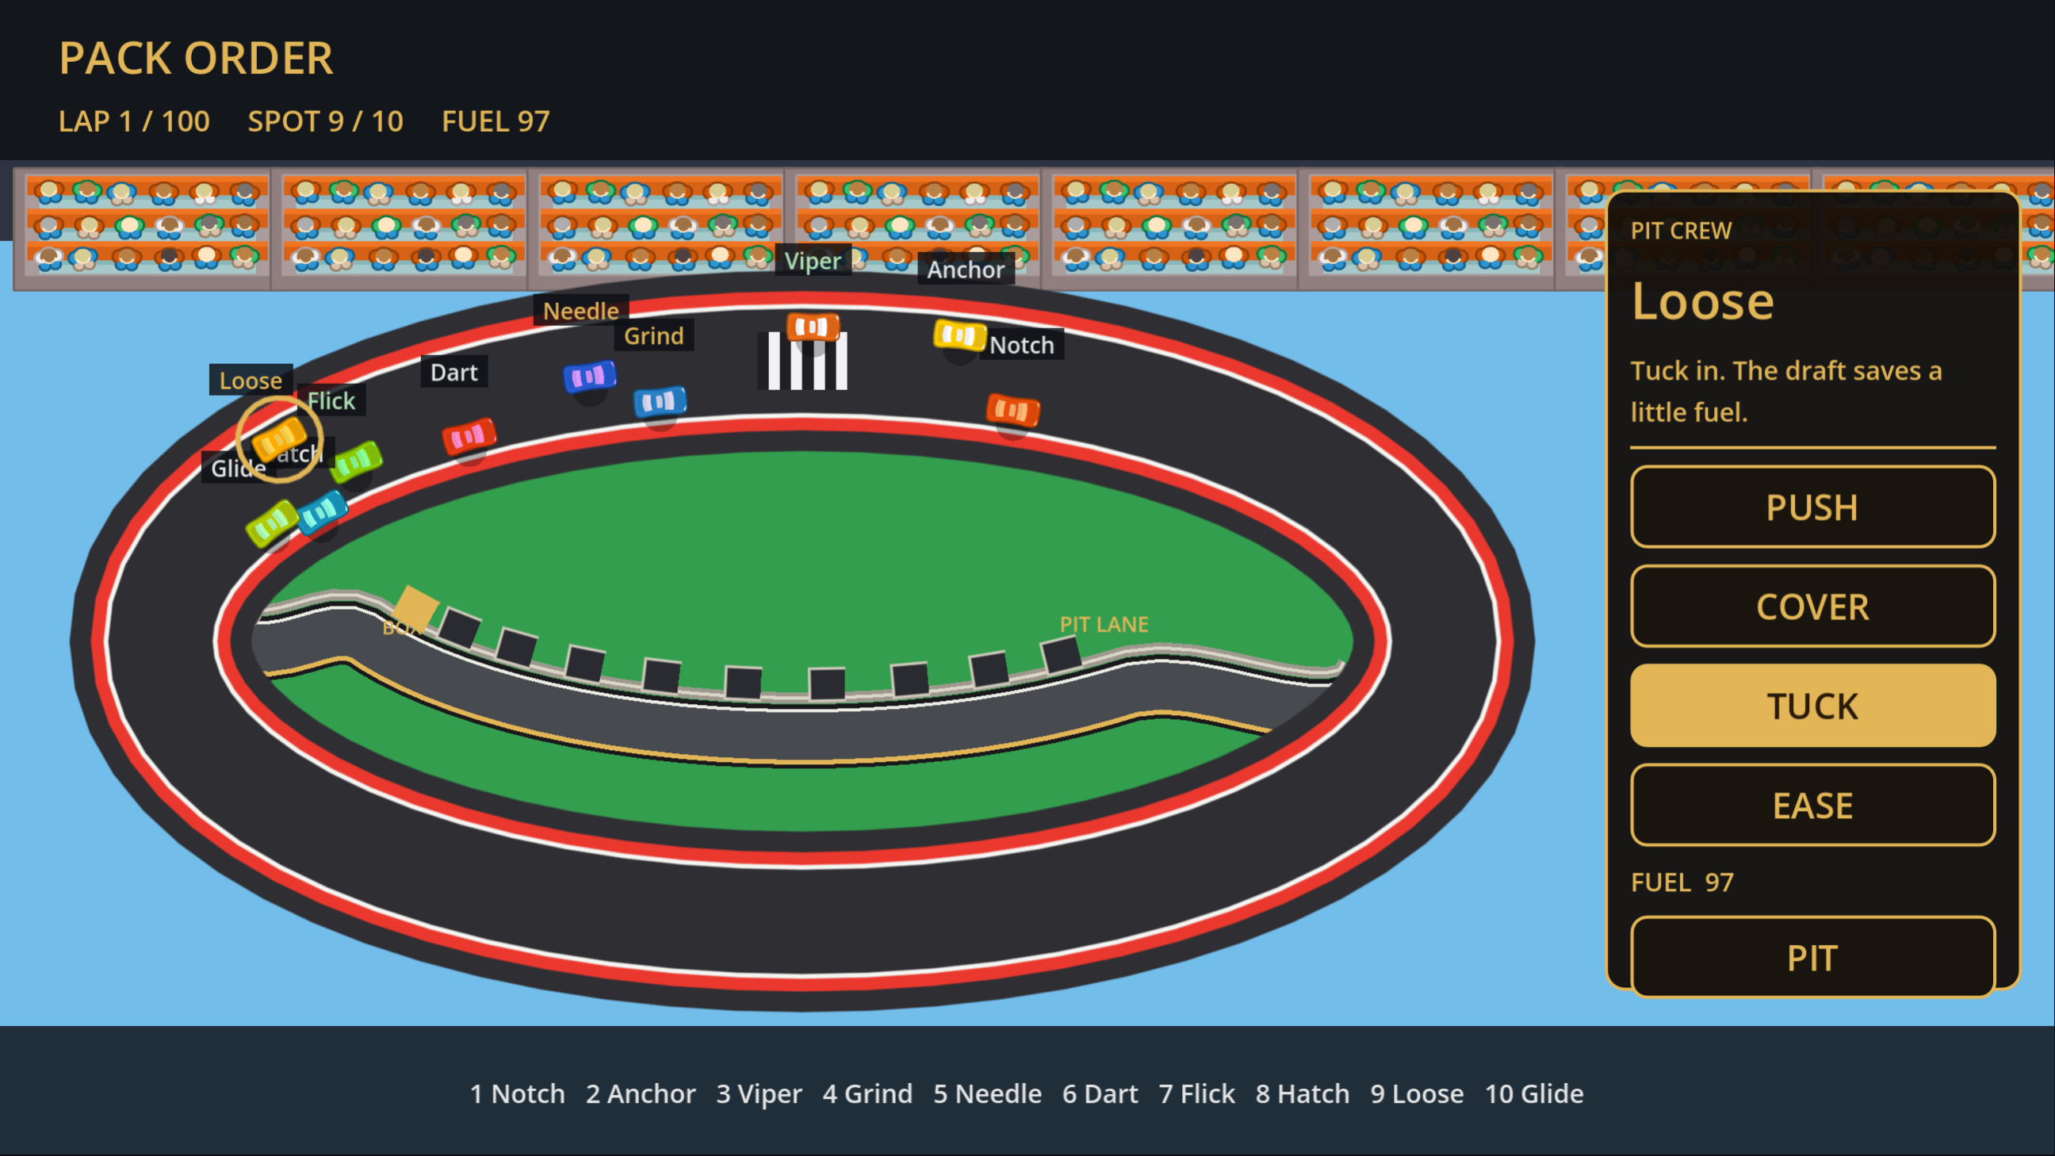
Task: Click the cyan car at pack rear
Action: click(323, 511)
